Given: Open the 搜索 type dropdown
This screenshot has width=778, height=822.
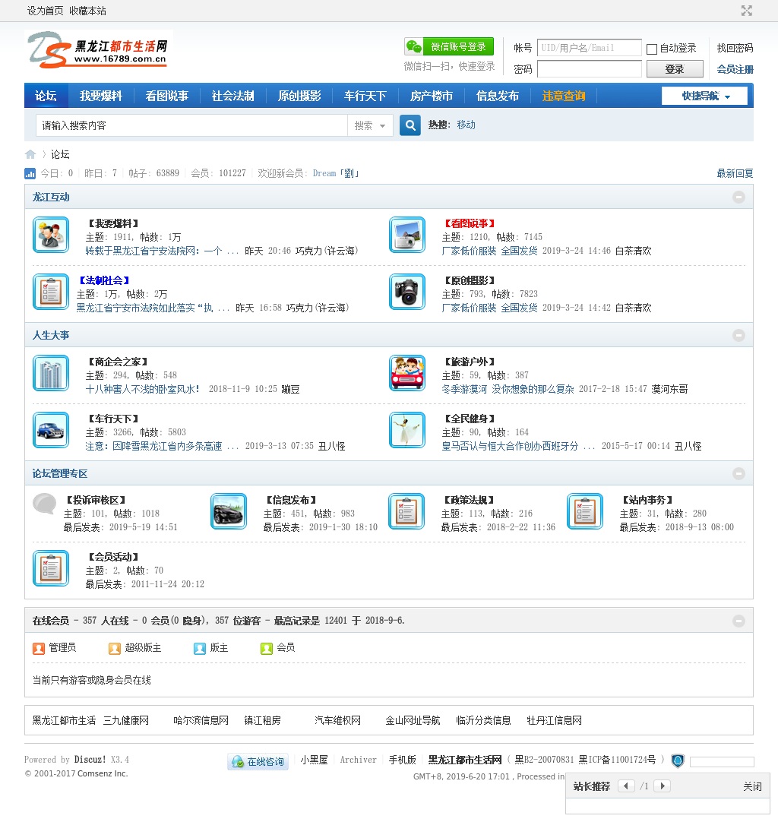Looking at the screenshot, I should pyautogui.click(x=370, y=125).
